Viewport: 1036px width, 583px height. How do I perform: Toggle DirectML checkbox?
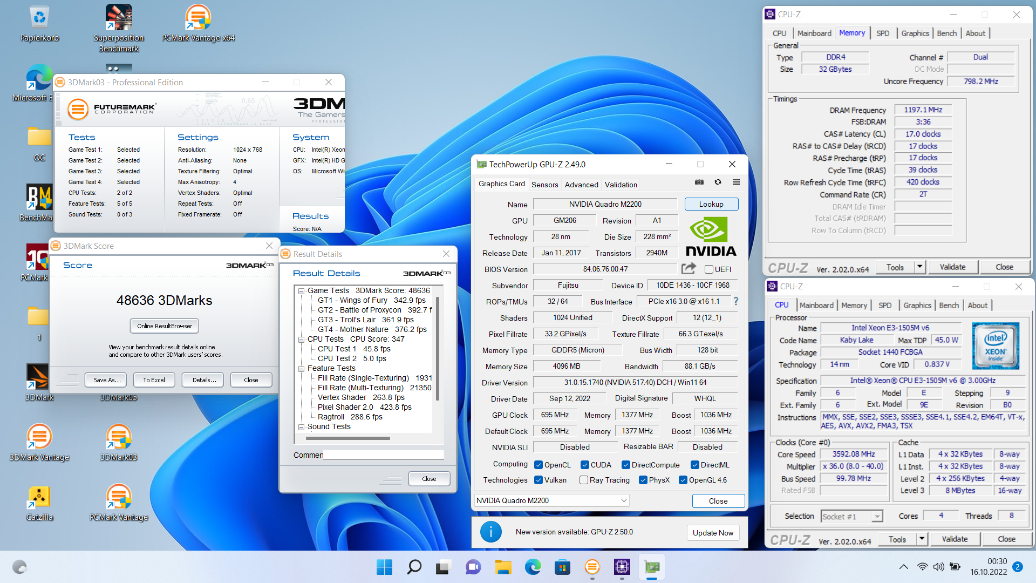(695, 465)
